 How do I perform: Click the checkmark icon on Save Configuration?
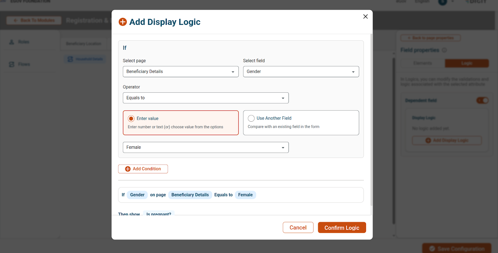[x=432, y=249]
